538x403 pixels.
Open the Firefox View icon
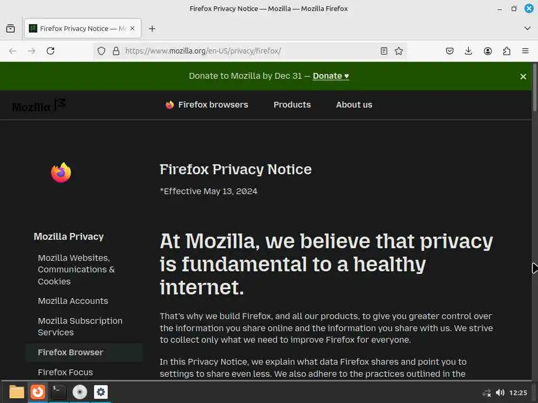[x=11, y=28]
